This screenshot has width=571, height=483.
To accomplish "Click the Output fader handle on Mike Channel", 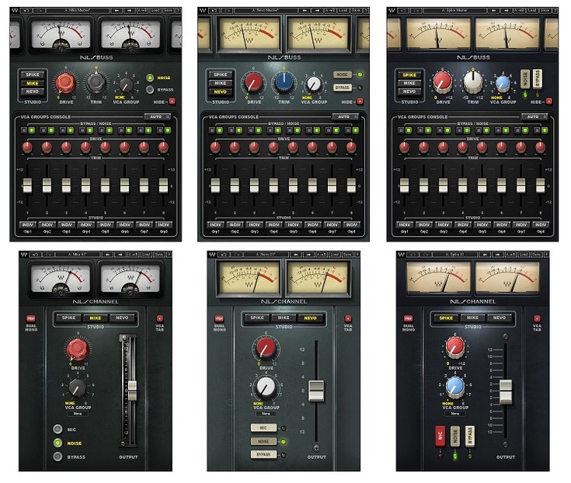I will pos(133,390).
